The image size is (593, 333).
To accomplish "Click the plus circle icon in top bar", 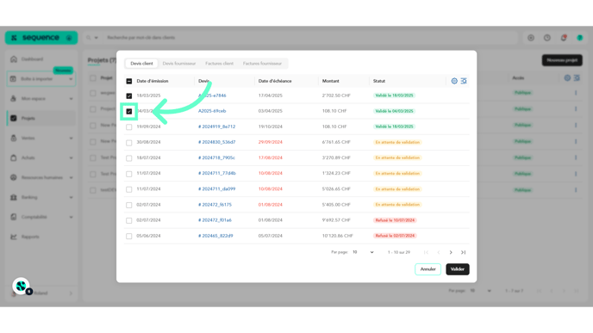I will 531,38.
